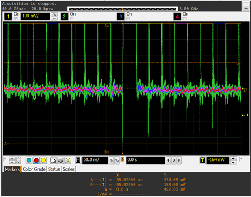Click the Ay horizontal marker label
The width and height of the screenshot is (251, 197).
[x=6, y=144]
